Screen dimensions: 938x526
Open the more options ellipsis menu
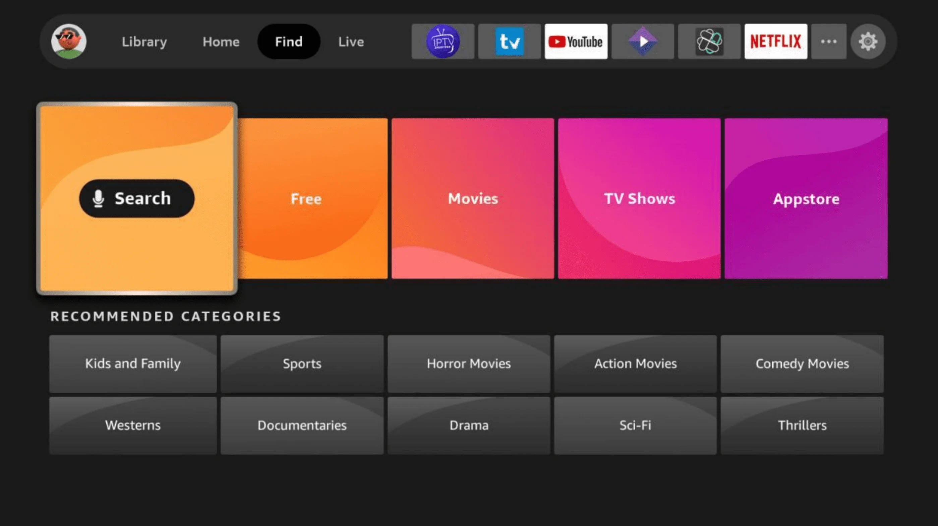point(829,41)
